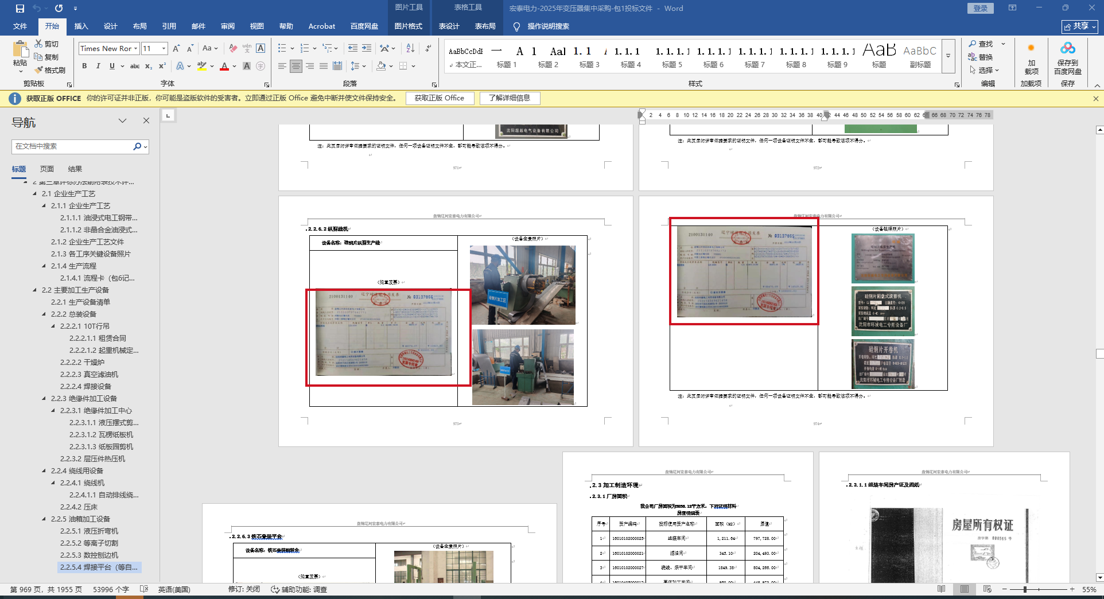
Task: Open the Add-ins (加载项) button
Action: (1031, 57)
